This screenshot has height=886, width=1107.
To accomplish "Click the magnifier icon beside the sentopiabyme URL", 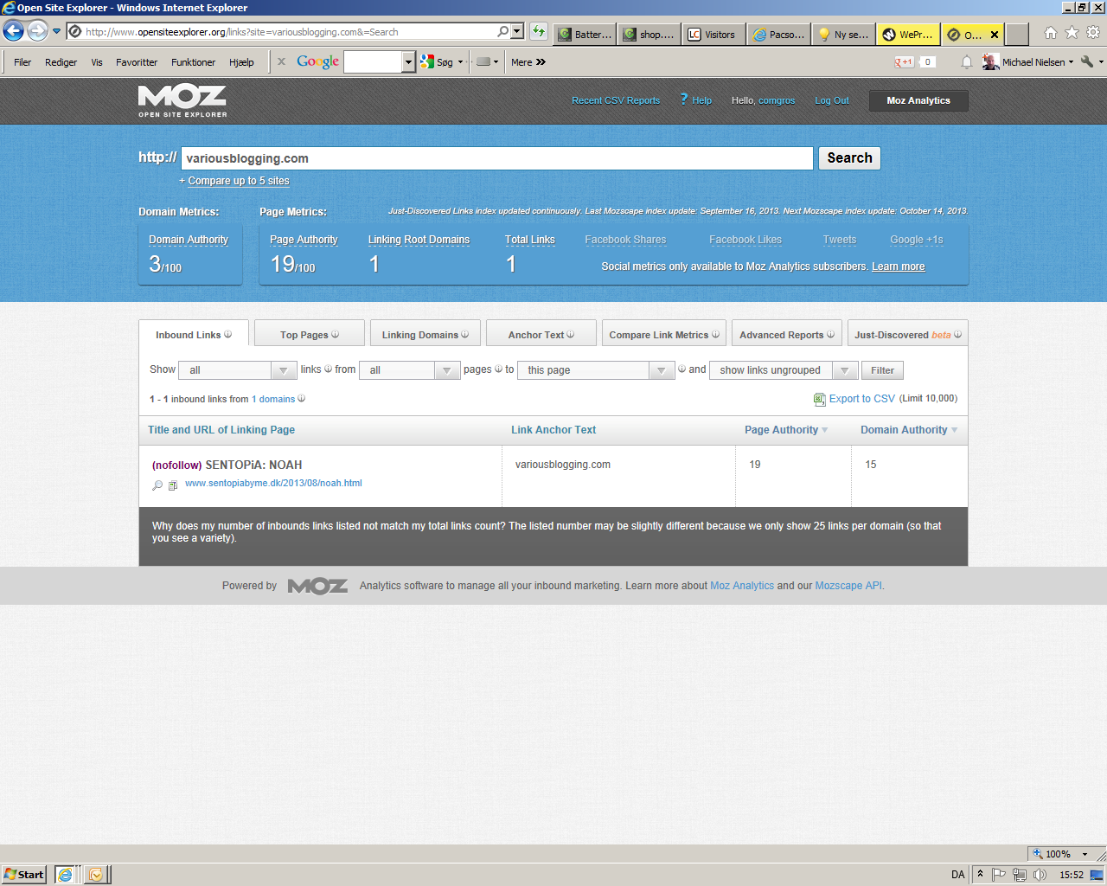I will click(x=157, y=485).
